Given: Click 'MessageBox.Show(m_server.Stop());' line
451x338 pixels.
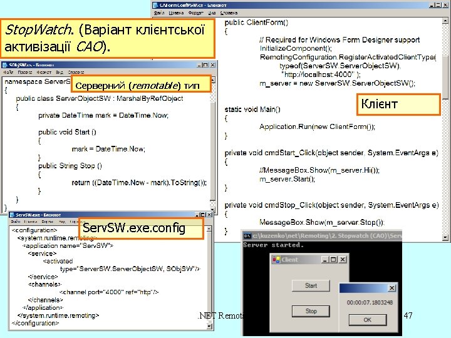Looking at the screenshot, I should [x=322, y=222].
